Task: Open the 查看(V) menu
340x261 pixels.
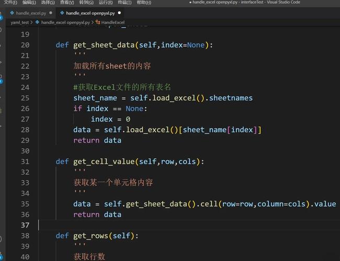Action: point(67,3)
